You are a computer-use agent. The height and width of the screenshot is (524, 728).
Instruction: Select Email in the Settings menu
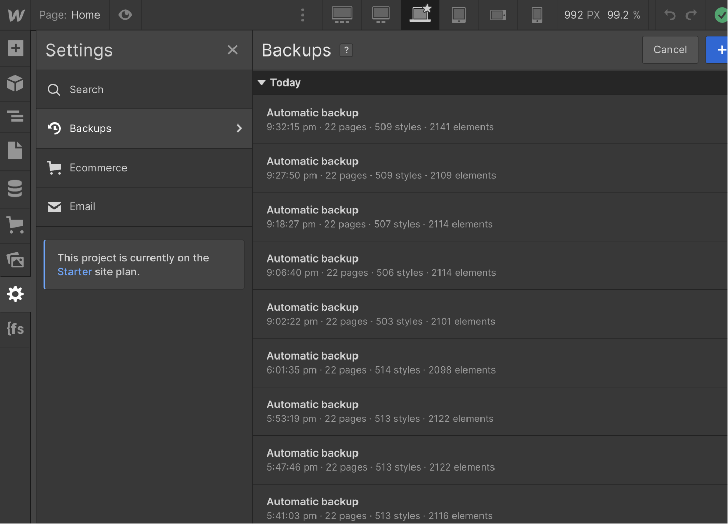(82, 206)
